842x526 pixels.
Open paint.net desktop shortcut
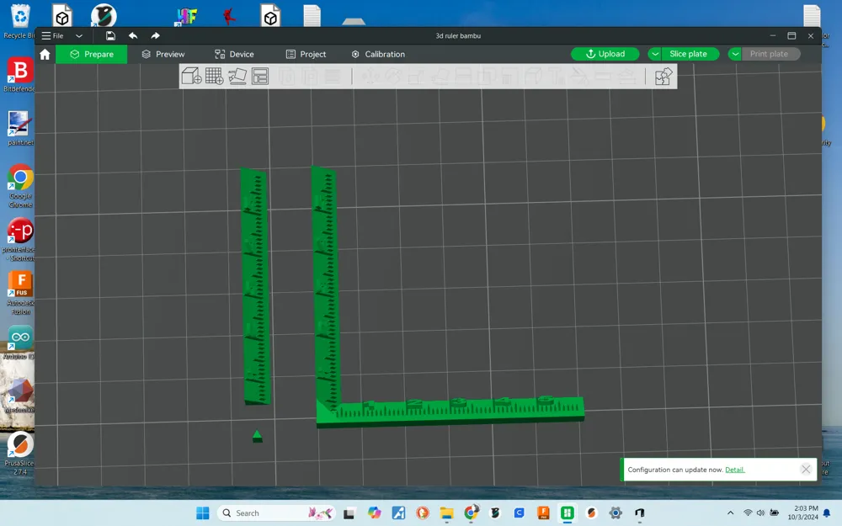[20, 128]
